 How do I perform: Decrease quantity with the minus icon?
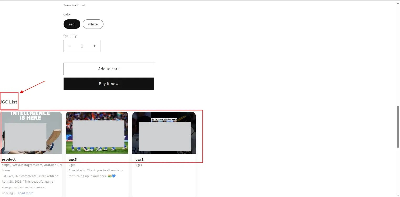[x=70, y=46]
